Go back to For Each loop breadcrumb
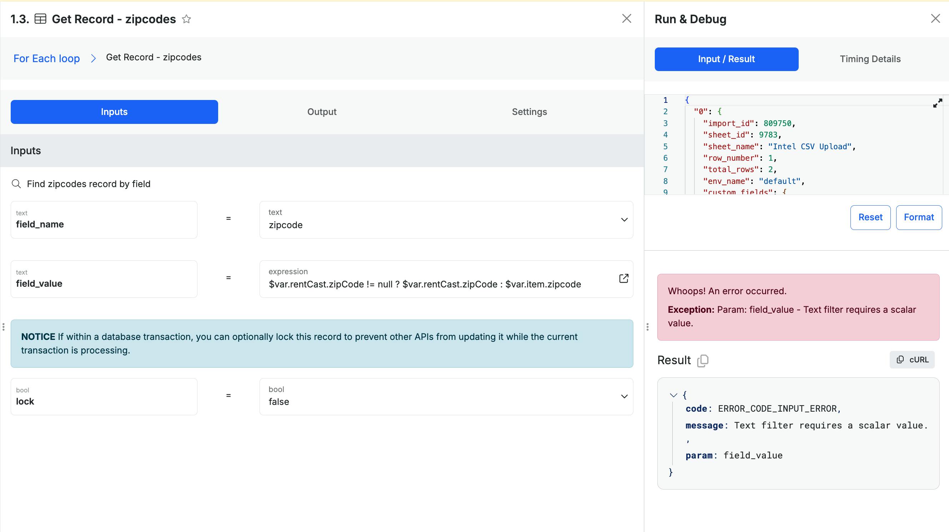Screen dimensions: 949x532 (47, 58)
